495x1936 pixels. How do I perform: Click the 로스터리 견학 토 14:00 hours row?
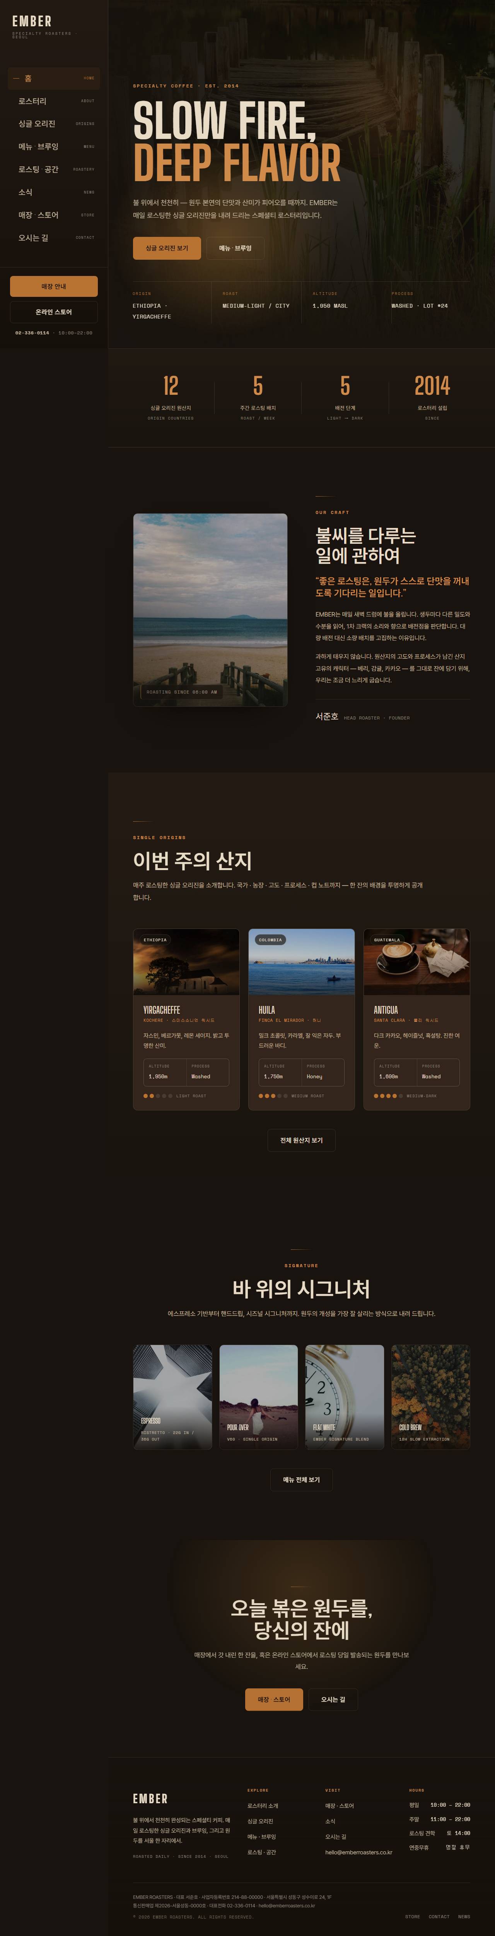(439, 1833)
